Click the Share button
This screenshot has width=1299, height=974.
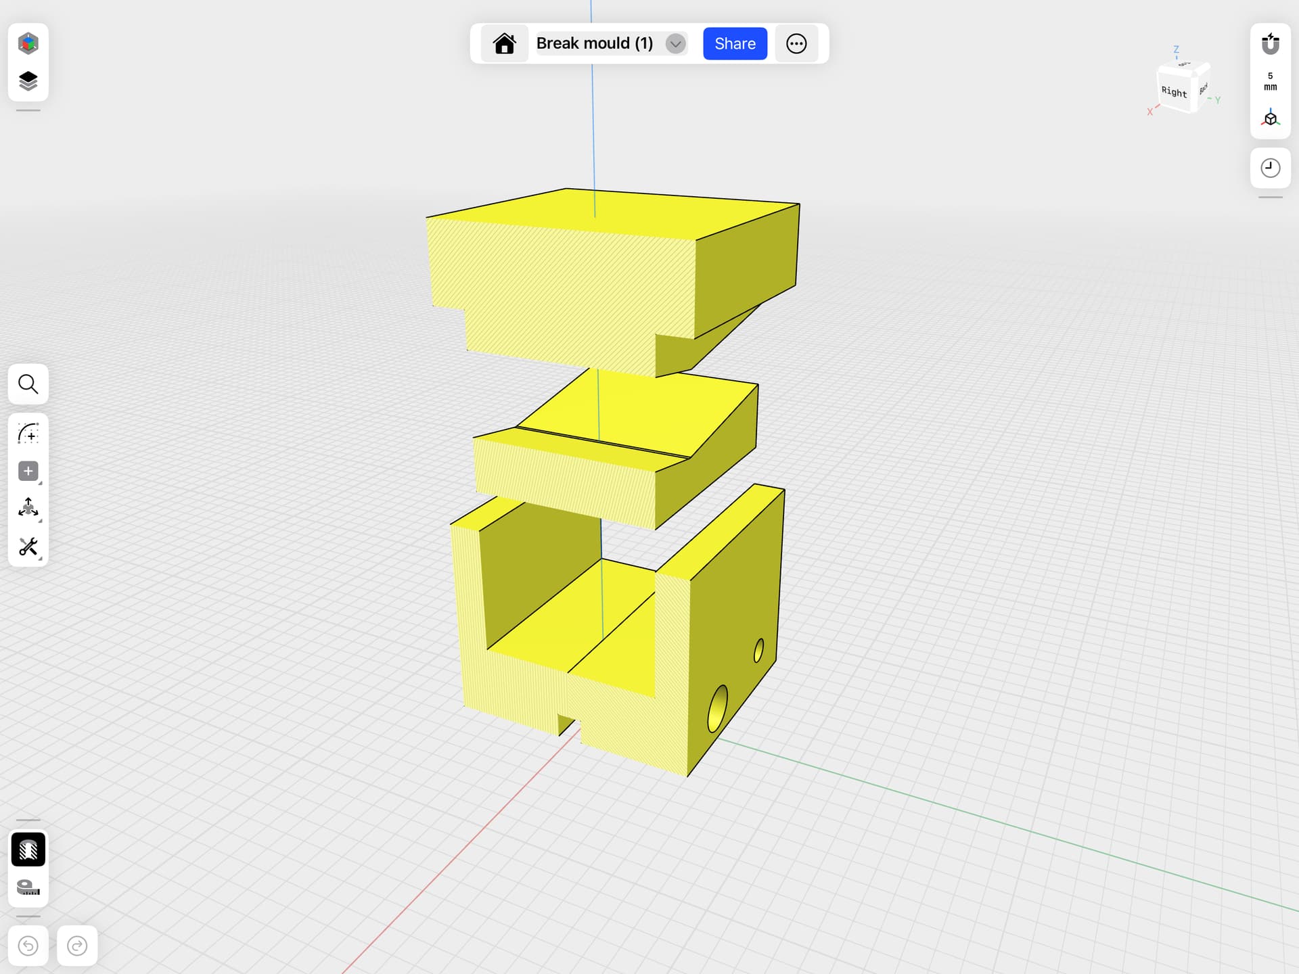[x=735, y=44]
